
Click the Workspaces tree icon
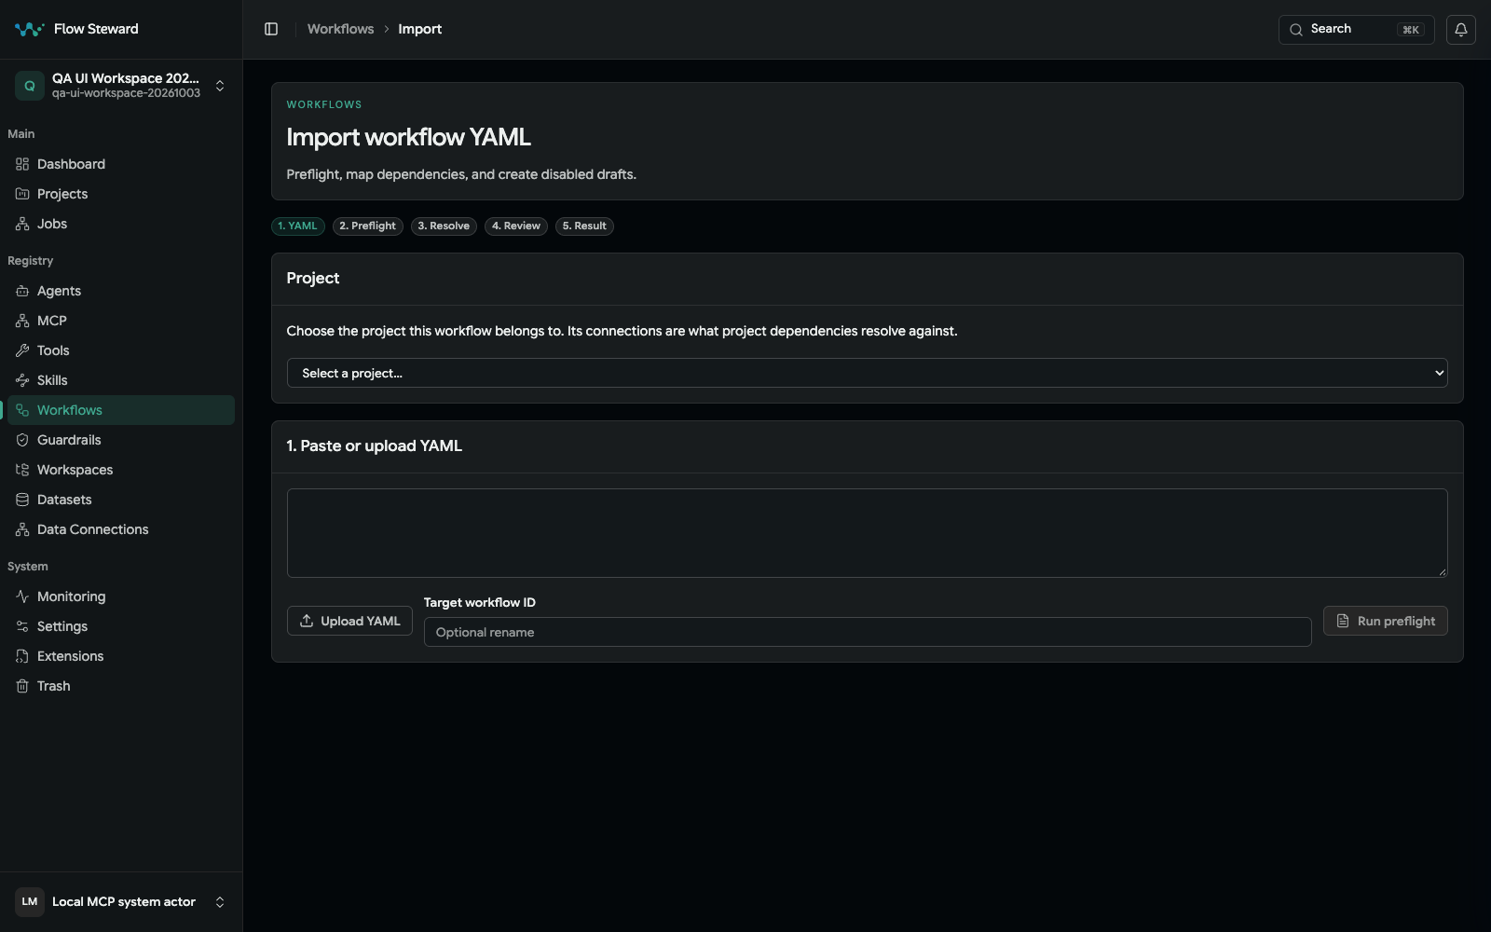point(22,470)
